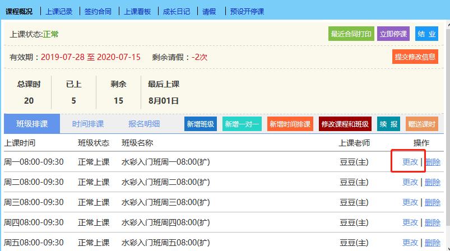Click the 新增班级 button
Screen dimensions: 450x251
[x=200, y=124]
